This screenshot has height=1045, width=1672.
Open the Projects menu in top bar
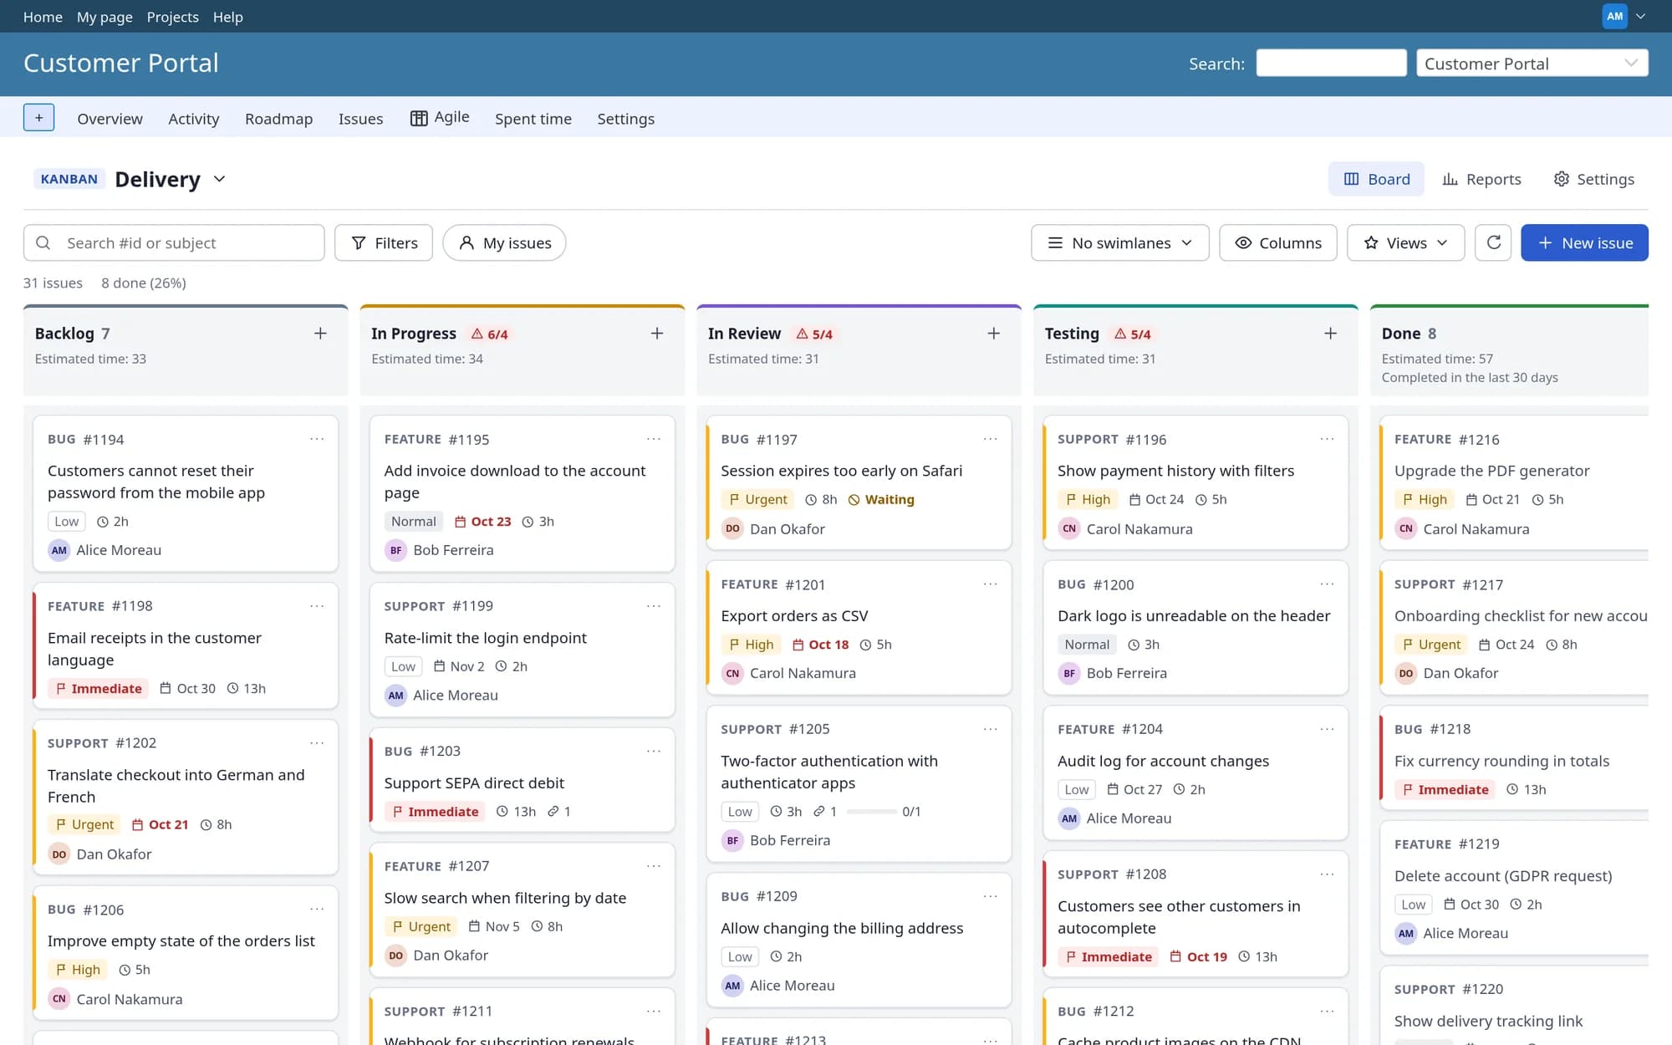(172, 17)
